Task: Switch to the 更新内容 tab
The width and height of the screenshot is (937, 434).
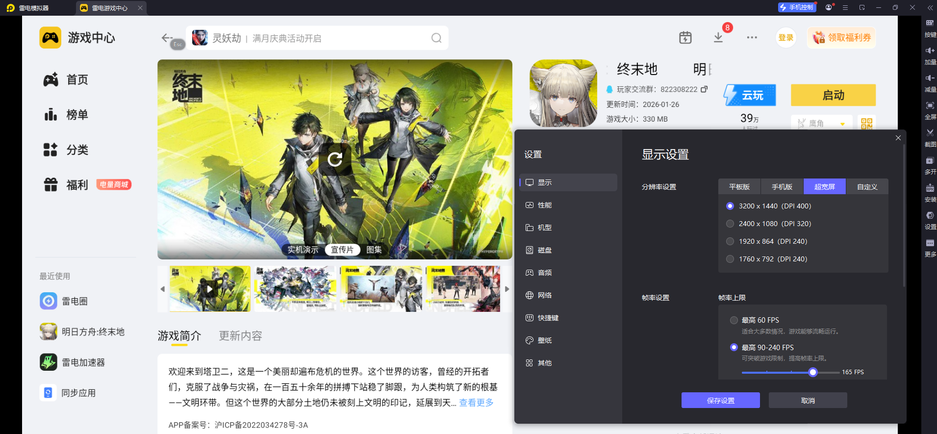Action: click(x=240, y=336)
